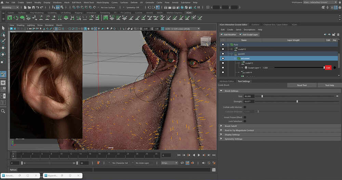Tick the Lock Selection checkbox
The width and height of the screenshot is (342, 180).
tap(245, 121)
